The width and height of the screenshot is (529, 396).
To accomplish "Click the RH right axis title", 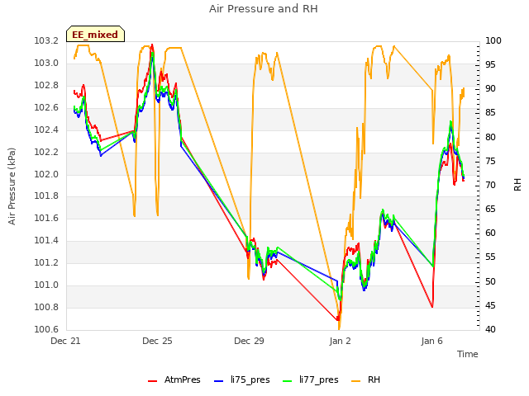I will [x=517, y=185].
